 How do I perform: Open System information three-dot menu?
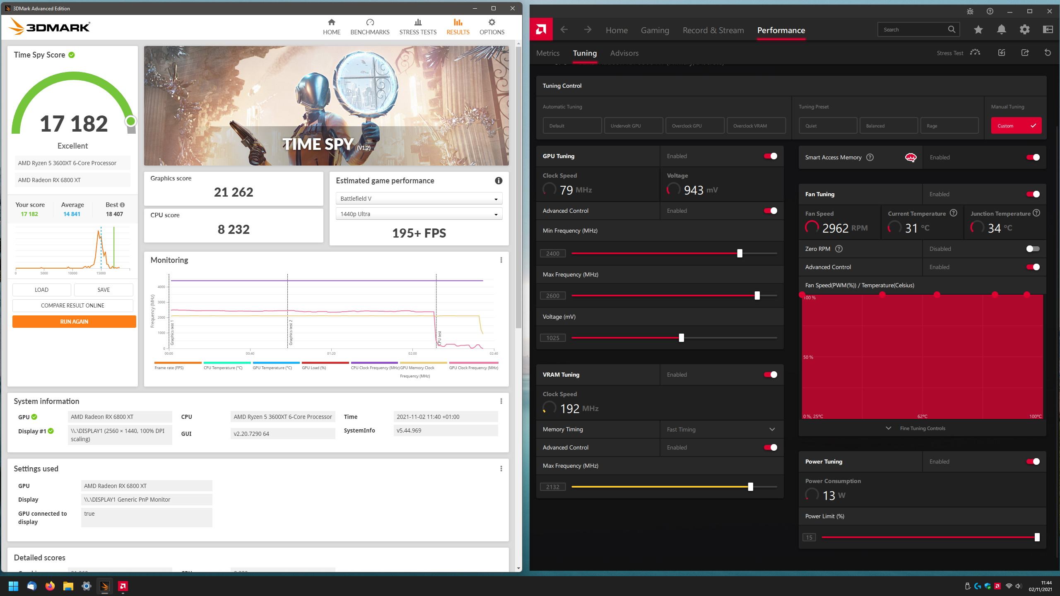[x=501, y=401]
